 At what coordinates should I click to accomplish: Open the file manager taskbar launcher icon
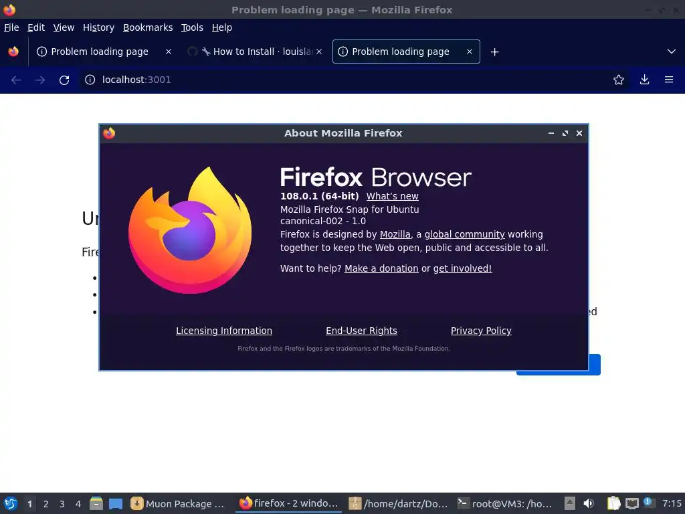pyautogui.click(x=96, y=503)
